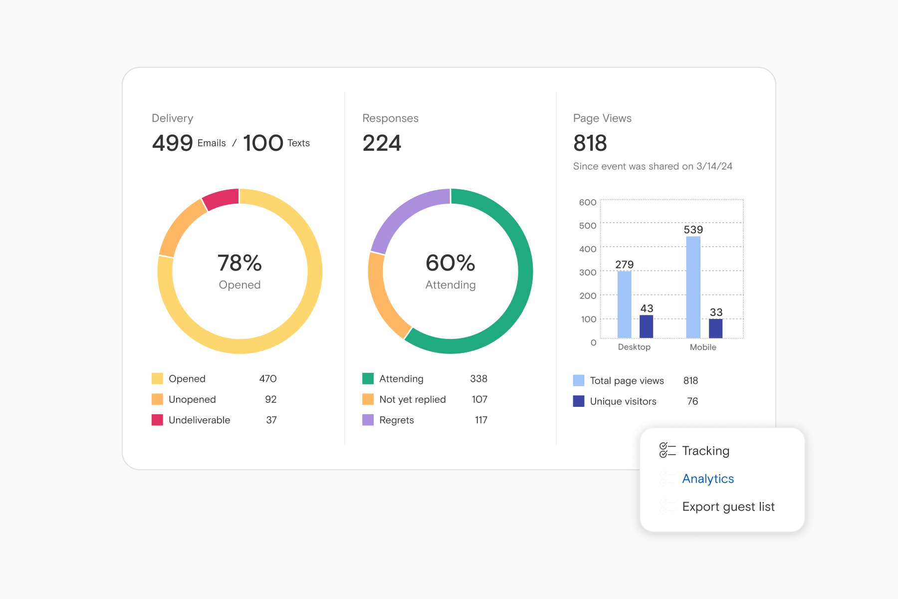The image size is (898, 599).
Task: Click the Attending value 338
Action: [478, 378]
